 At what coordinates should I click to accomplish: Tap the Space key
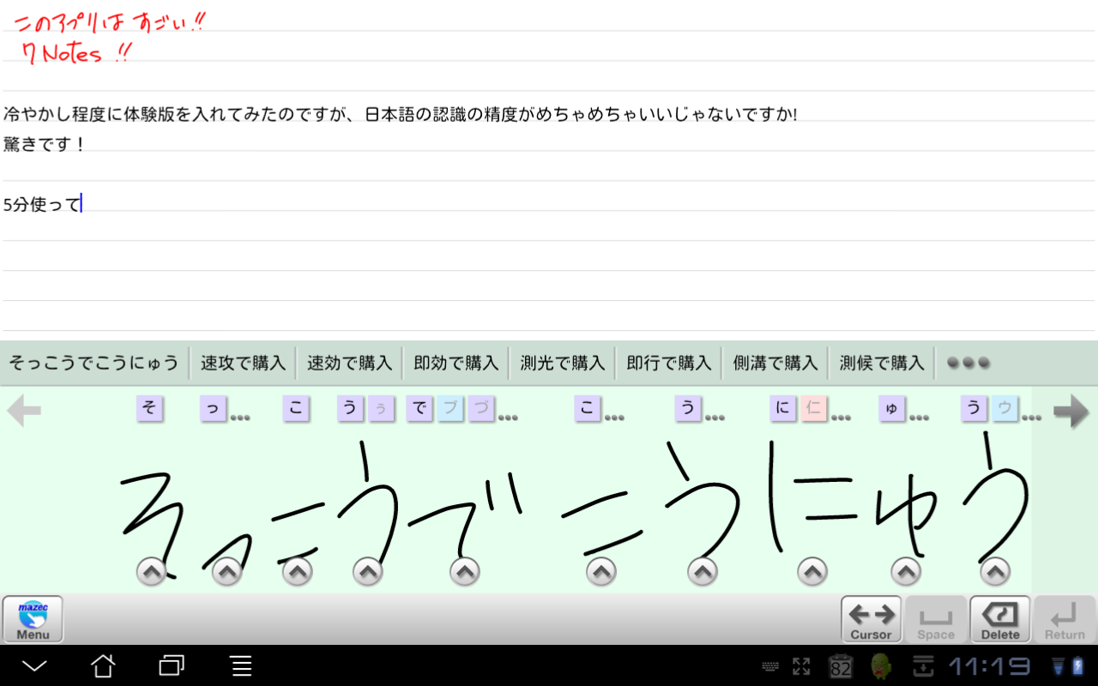936,619
